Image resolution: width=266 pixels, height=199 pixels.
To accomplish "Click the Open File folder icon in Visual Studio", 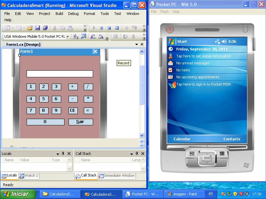I will [x=30, y=28].
